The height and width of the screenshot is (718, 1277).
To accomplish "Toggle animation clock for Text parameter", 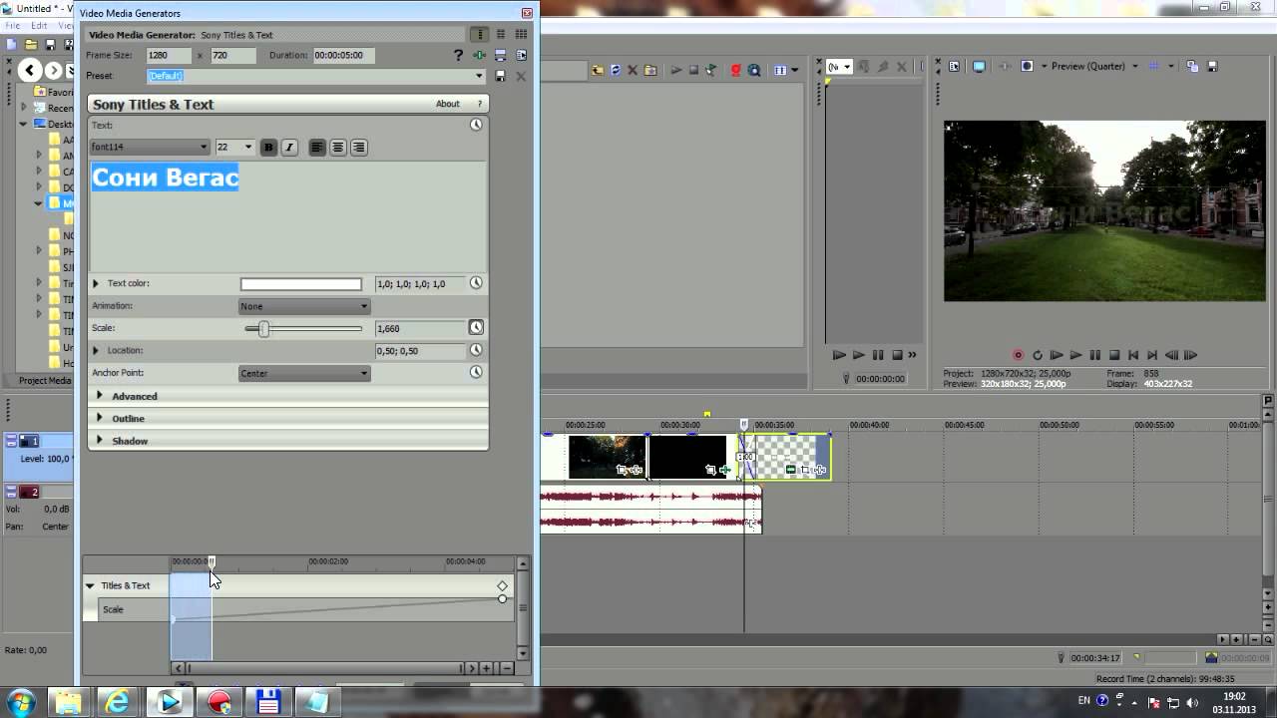I will tap(476, 125).
